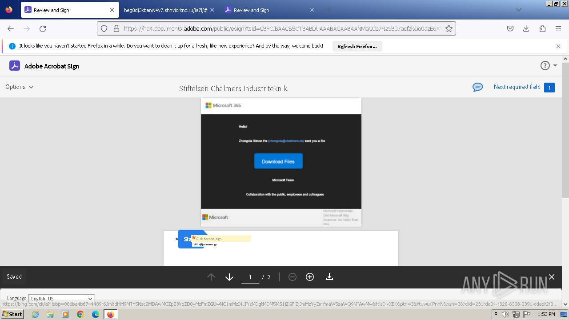Viewport: 569px width, 320px height.
Task: Click the Stiftelsen Chalmers Industriteknik title
Action: coord(233,88)
